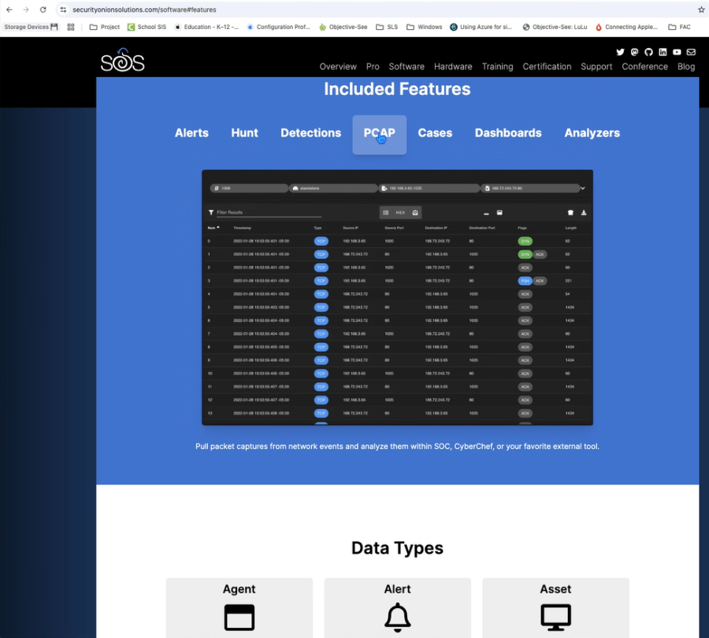Image resolution: width=709 pixels, height=638 pixels.
Task: Click the Security Onion logo
Action: [x=122, y=61]
